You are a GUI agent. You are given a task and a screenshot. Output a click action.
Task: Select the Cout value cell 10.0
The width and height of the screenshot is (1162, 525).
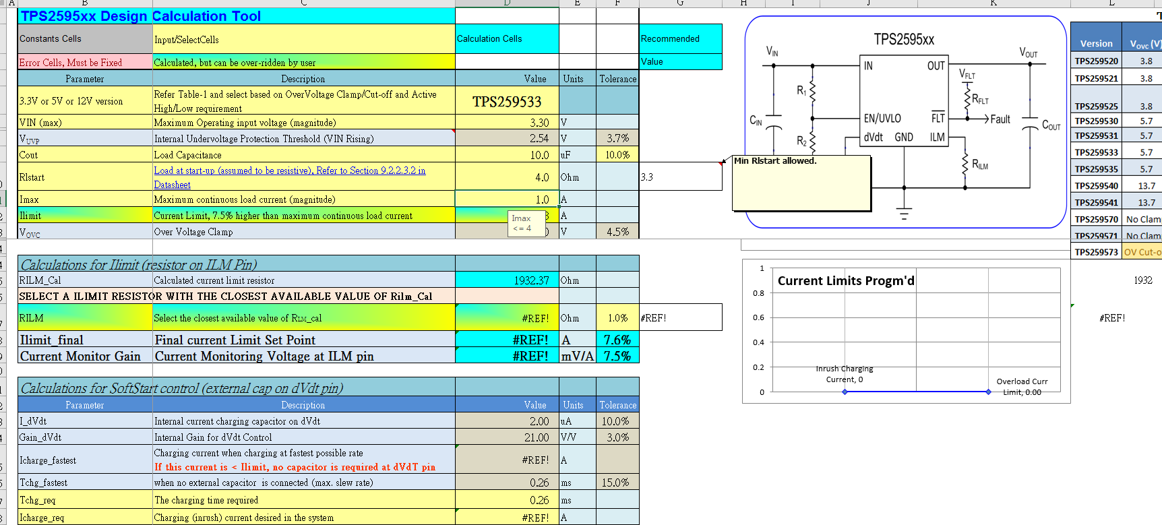(x=507, y=155)
